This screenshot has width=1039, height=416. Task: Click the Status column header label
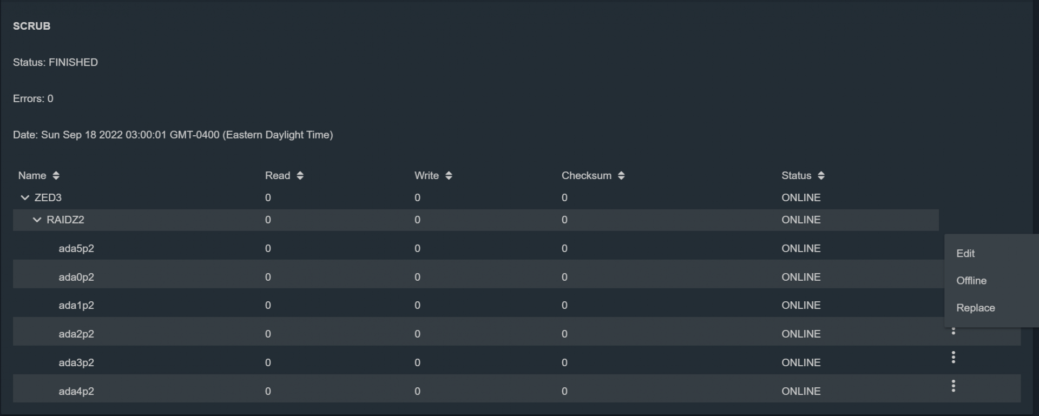click(x=796, y=175)
